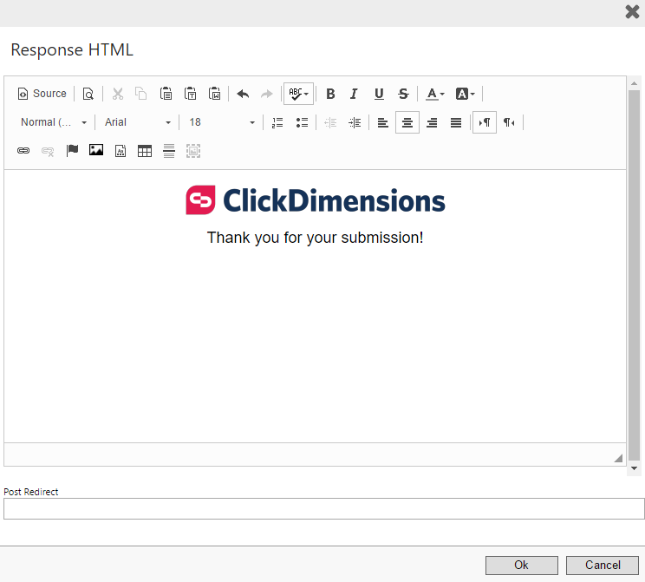This screenshot has width=645, height=582.
Task: Click the Cancel button
Action: click(603, 566)
